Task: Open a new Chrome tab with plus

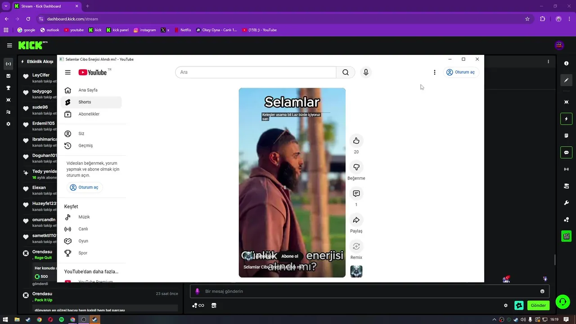Action: pyautogui.click(x=87, y=6)
